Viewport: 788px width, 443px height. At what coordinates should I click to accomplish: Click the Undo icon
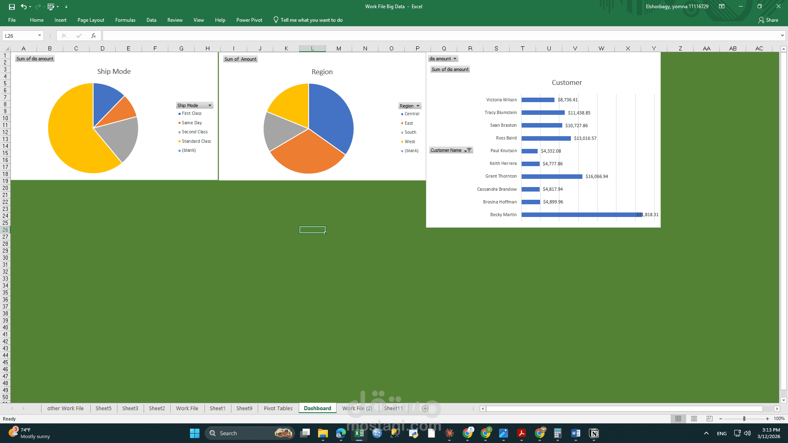pos(23,7)
